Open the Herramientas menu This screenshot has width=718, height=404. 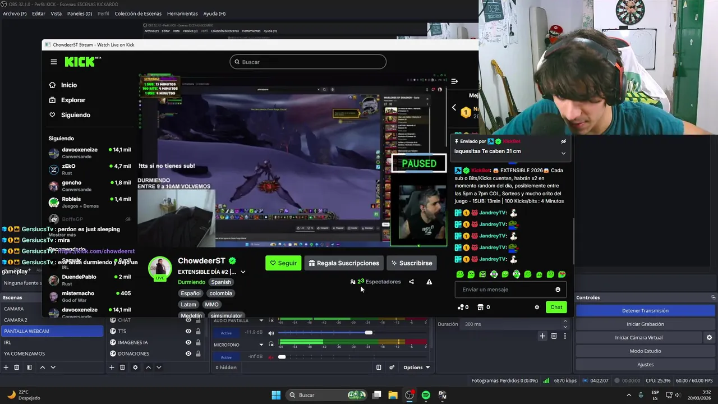[182, 13]
